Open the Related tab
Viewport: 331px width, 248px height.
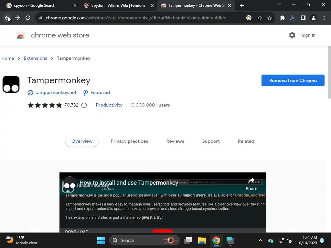tap(246, 141)
